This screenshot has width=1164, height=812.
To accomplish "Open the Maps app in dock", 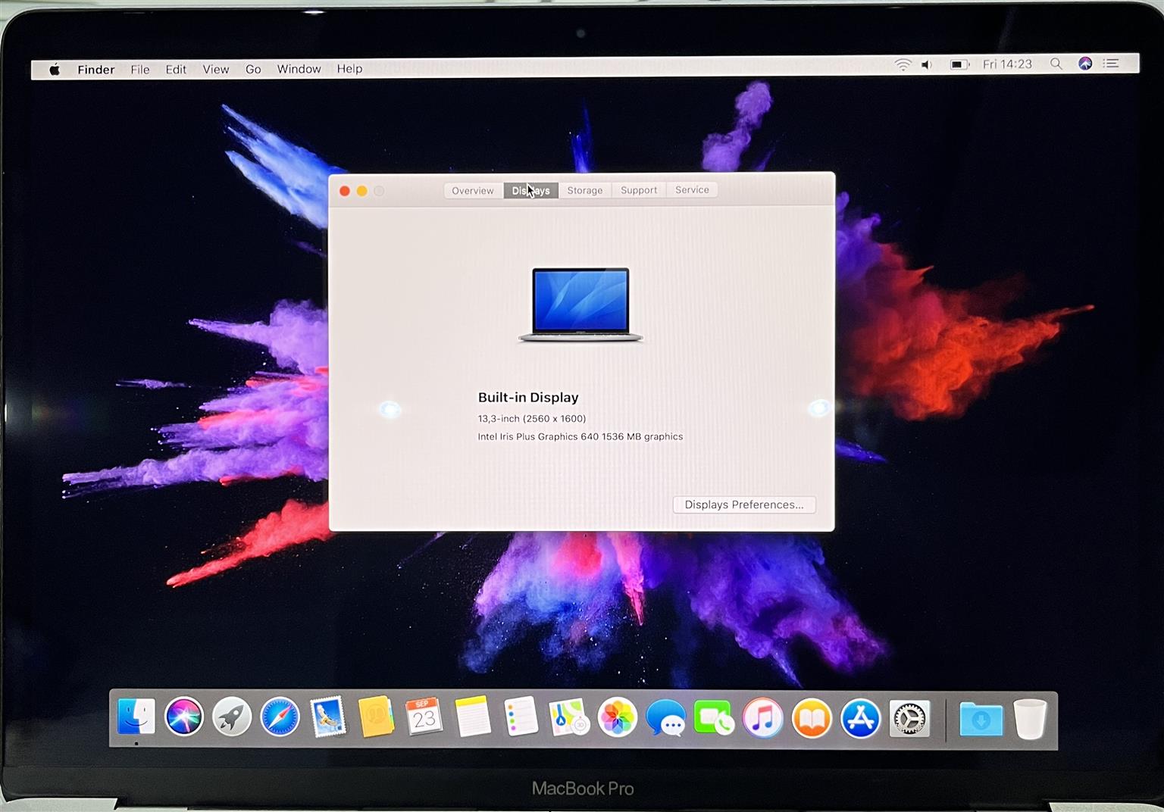I will pyautogui.click(x=569, y=717).
